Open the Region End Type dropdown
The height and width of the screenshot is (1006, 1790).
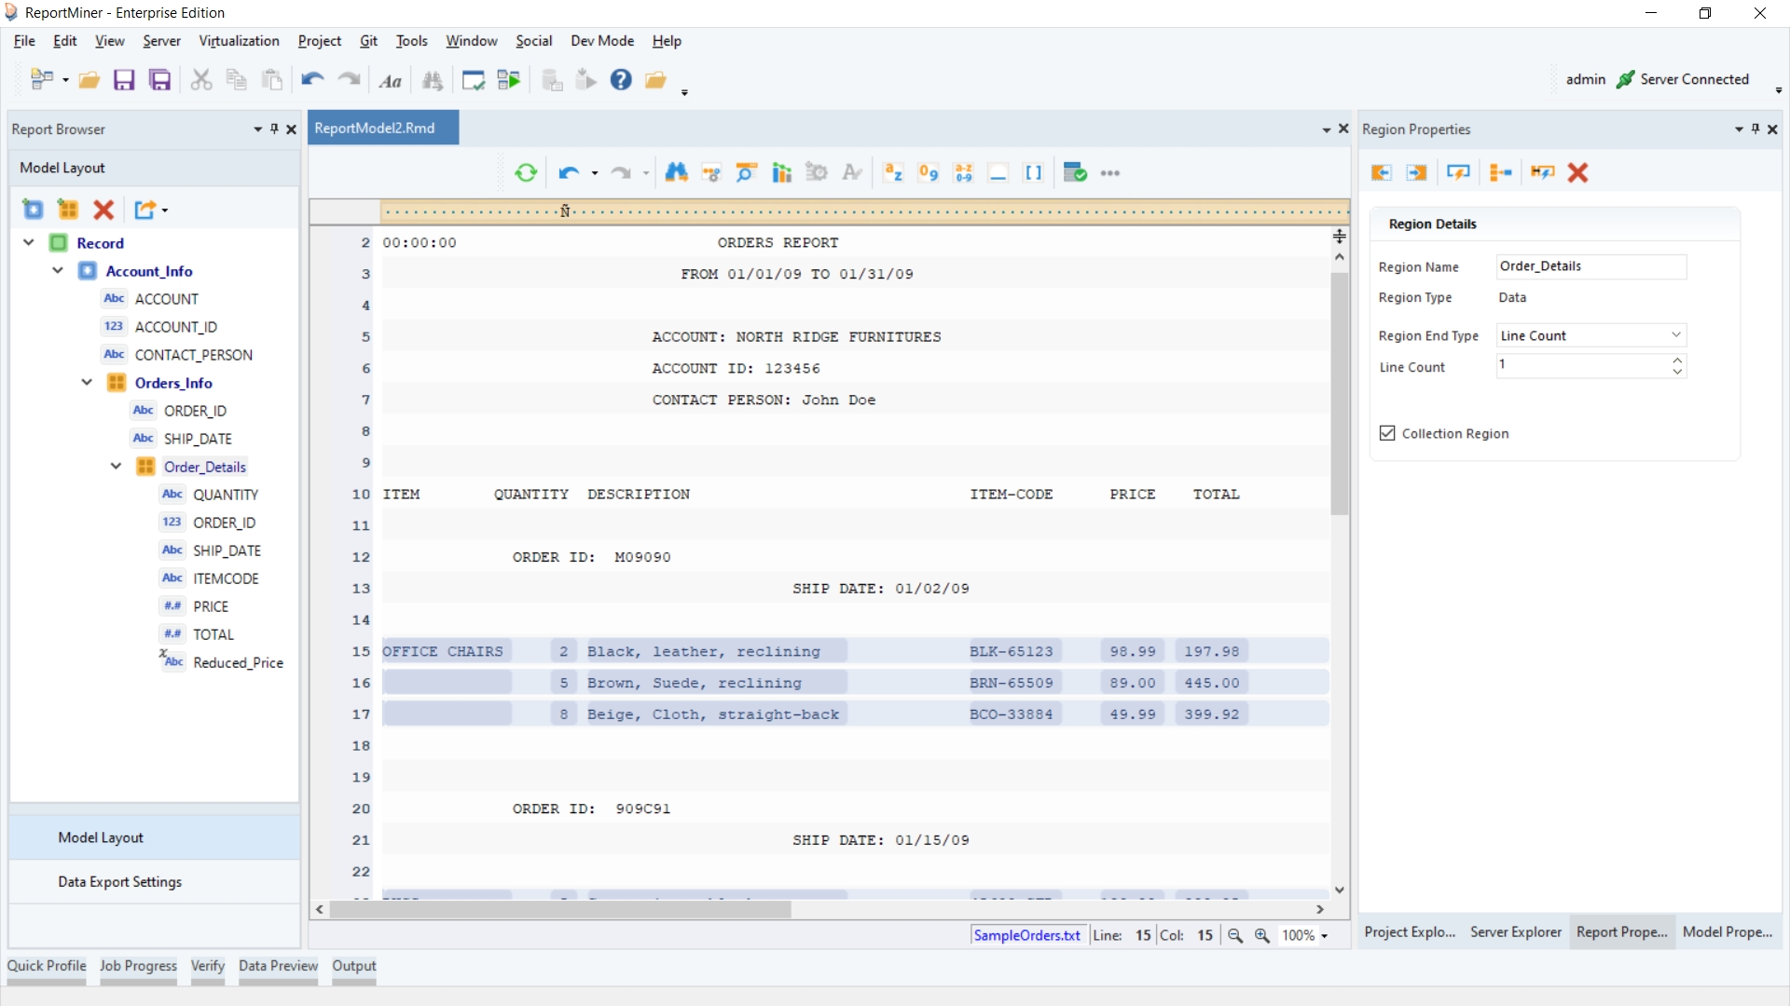[1675, 335]
